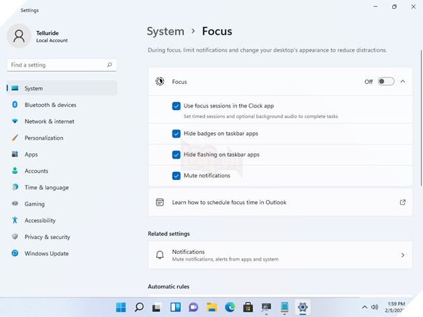
Task: Click 'Automatic rules' heading
Action: 169,287
